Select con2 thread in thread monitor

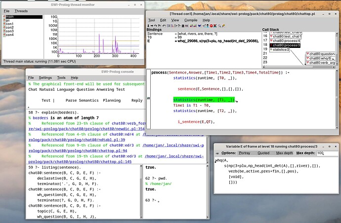coord(8,28)
